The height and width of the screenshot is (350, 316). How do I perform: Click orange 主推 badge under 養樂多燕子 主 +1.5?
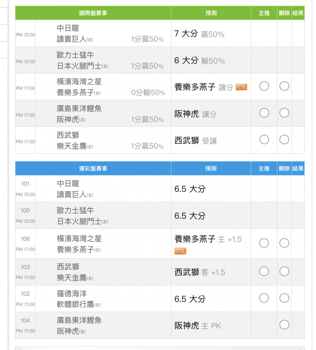point(180,251)
